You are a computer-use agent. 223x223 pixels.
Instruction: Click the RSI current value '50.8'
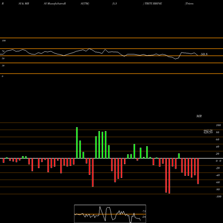coord(204,54)
